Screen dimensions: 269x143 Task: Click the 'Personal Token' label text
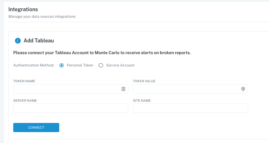pos(80,65)
